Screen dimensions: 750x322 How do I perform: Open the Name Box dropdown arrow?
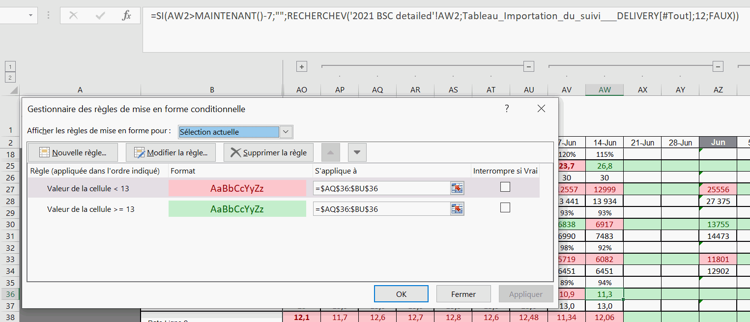pos(30,16)
